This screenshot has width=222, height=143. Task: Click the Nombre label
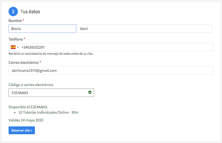[15, 21]
